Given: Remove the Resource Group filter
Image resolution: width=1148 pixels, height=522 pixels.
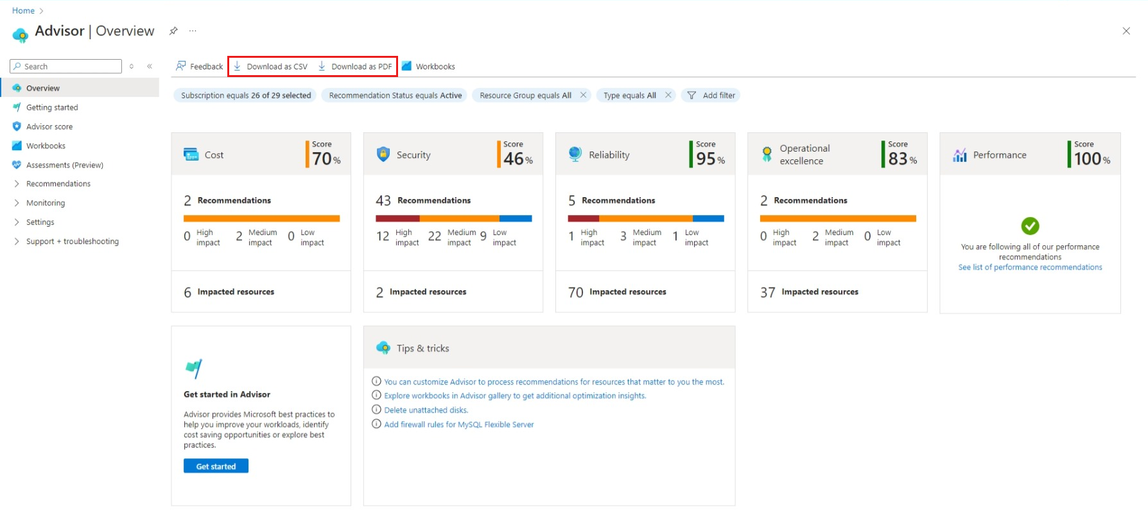Looking at the screenshot, I should 583,95.
